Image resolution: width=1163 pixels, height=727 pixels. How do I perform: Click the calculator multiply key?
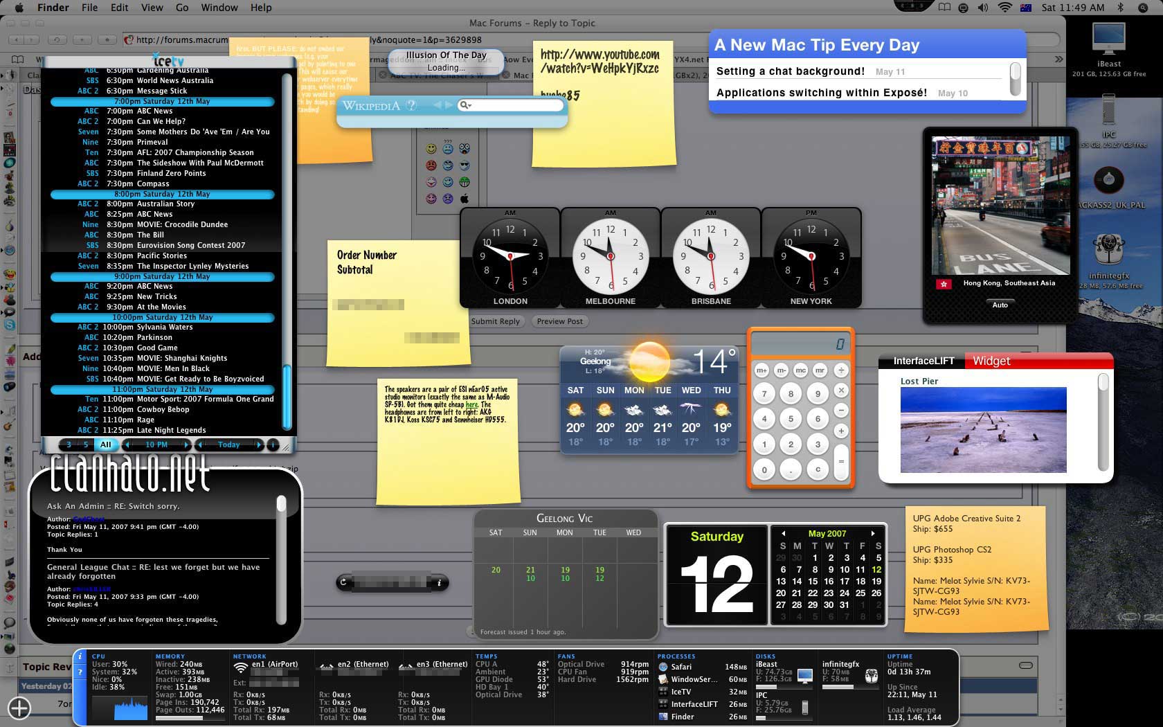(841, 391)
